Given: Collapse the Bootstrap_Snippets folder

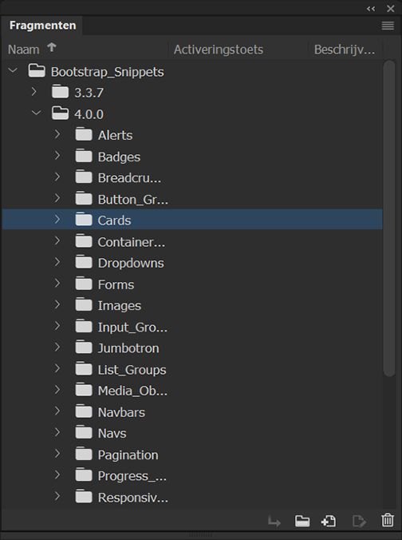Looking at the screenshot, I should click(13, 70).
